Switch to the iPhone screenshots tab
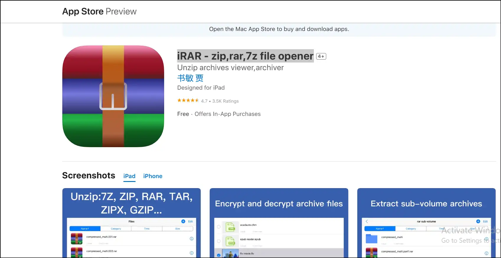This screenshot has width=501, height=258. point(153,176)
